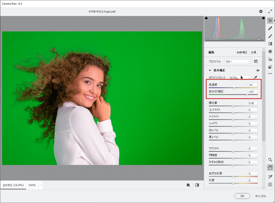Click the 色温度 slider handle

(x=234, y=88)
